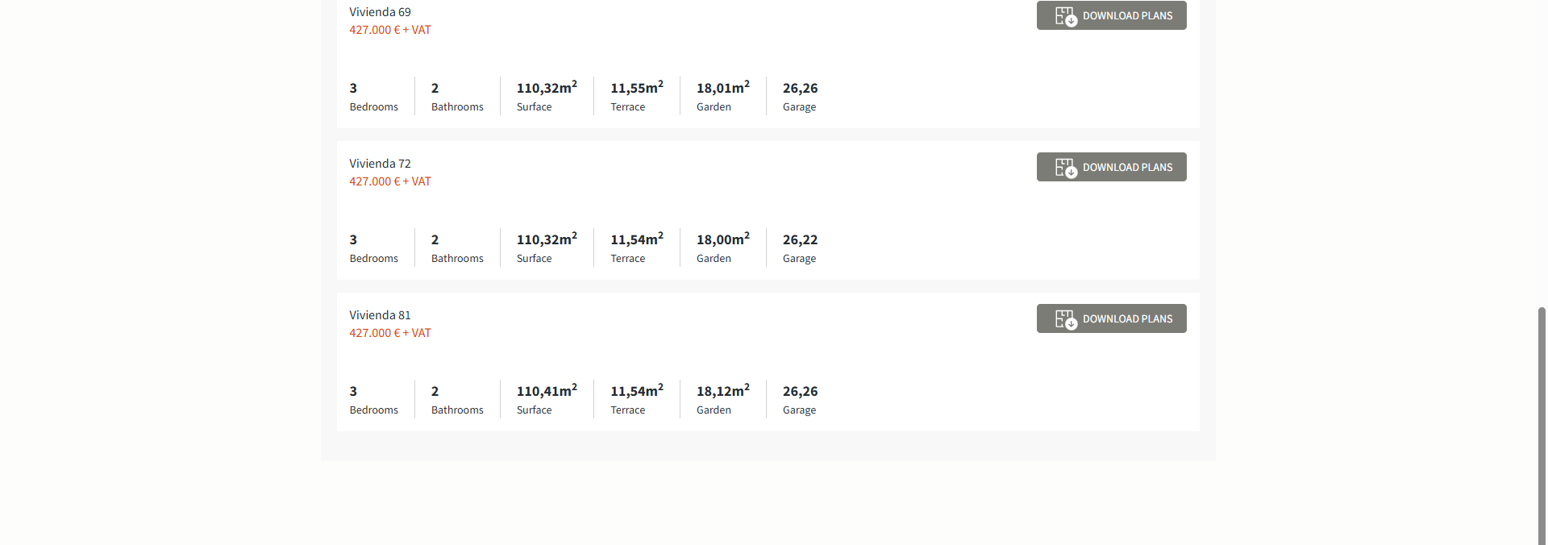Click the 18,00m² Garden value
Viewport: 1548px width, 545px height.
[722, 239]
